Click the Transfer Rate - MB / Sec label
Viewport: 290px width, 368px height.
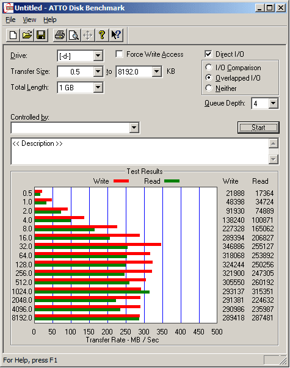pyautogui.click(x=122, y=340)
